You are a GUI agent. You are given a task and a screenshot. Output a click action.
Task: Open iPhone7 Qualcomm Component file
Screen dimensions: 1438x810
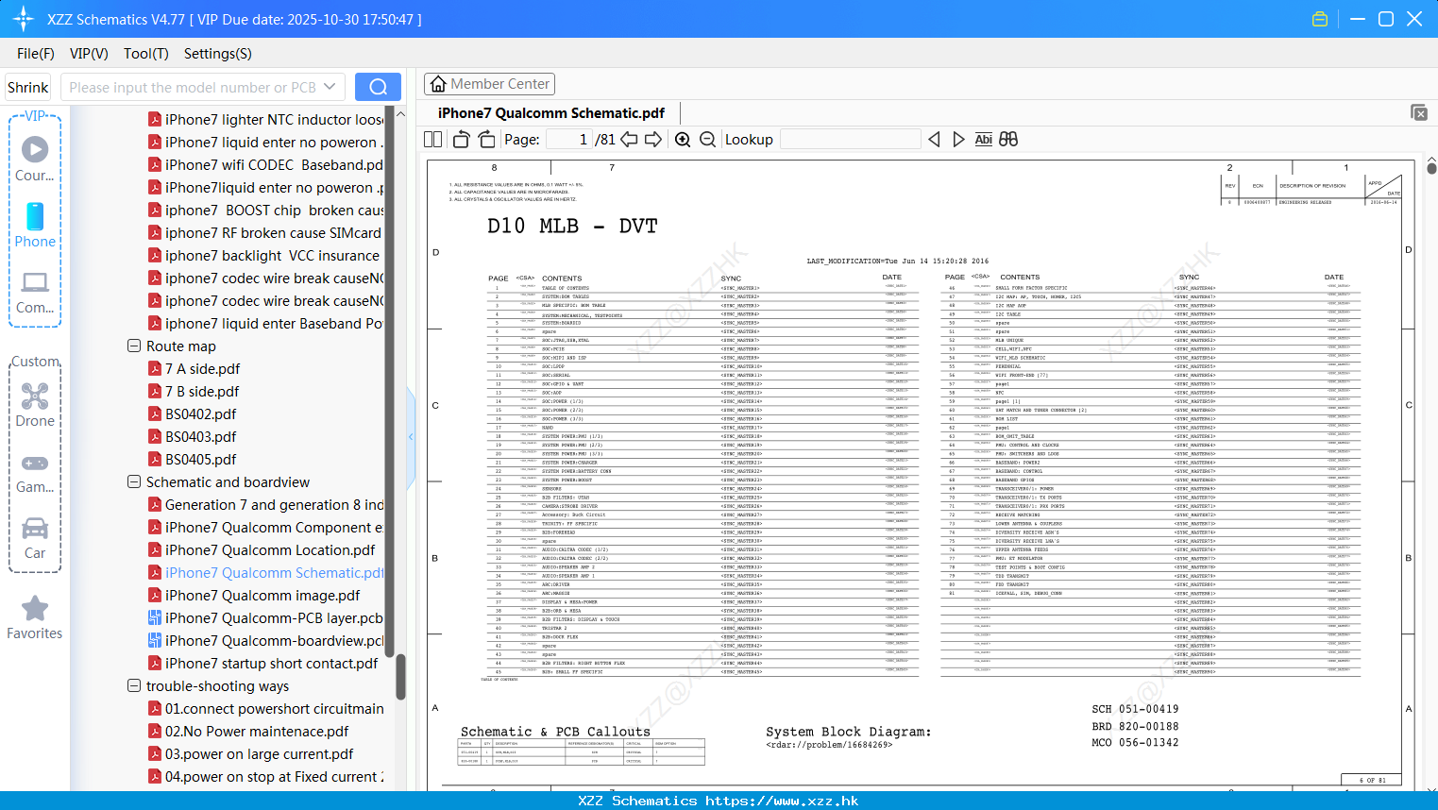(x=266, y=527)
